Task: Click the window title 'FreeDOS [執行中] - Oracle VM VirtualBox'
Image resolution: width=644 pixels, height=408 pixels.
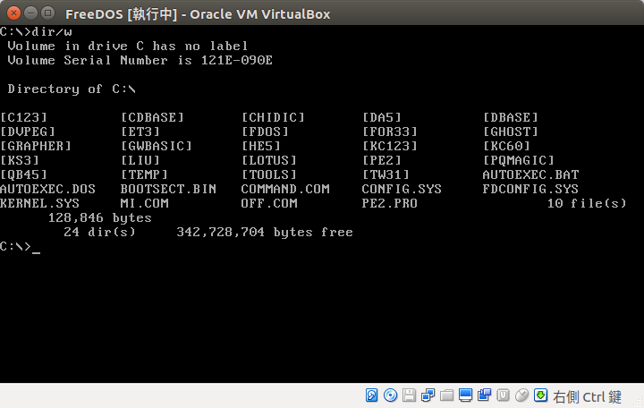Action: [198, 14]
